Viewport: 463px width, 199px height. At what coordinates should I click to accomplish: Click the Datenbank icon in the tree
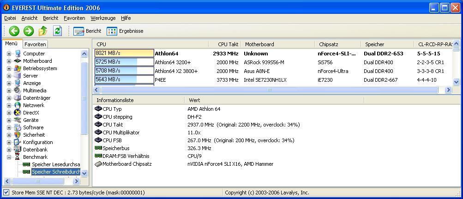[18, 150]
